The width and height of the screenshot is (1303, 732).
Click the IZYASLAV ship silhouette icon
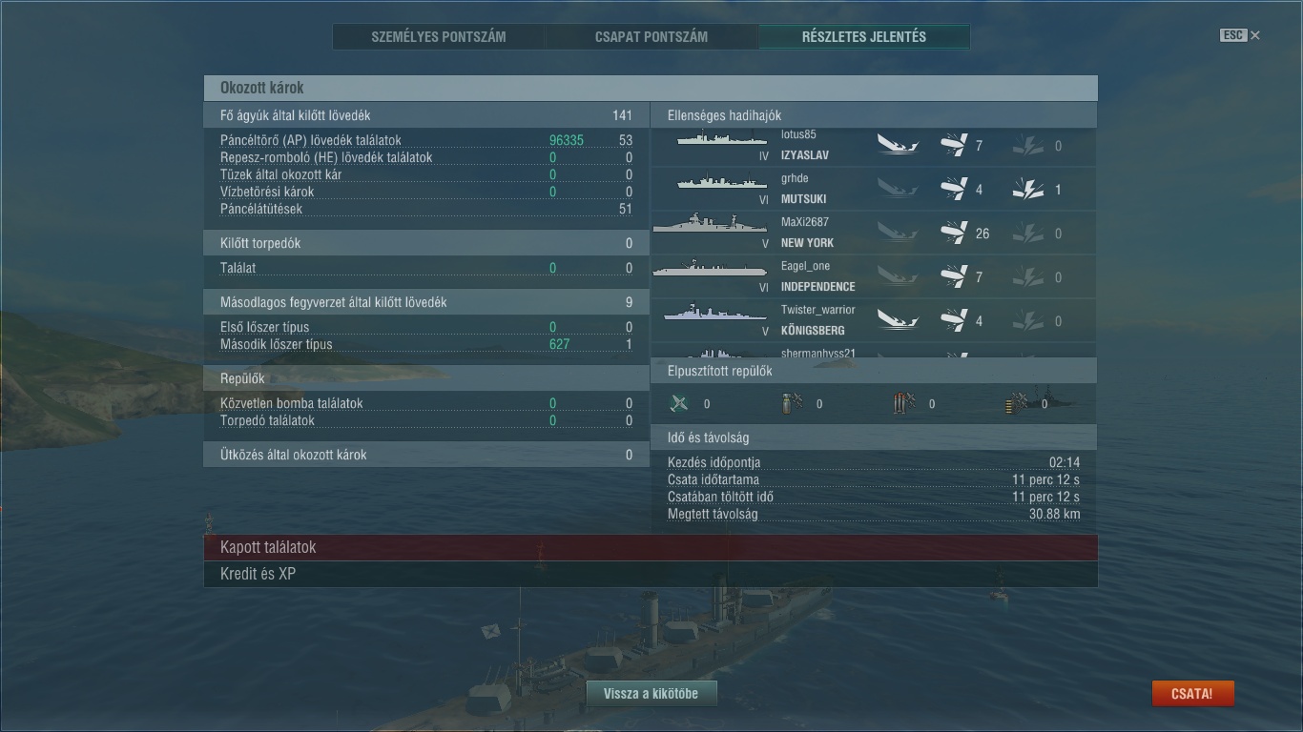[x=722, y=140]
